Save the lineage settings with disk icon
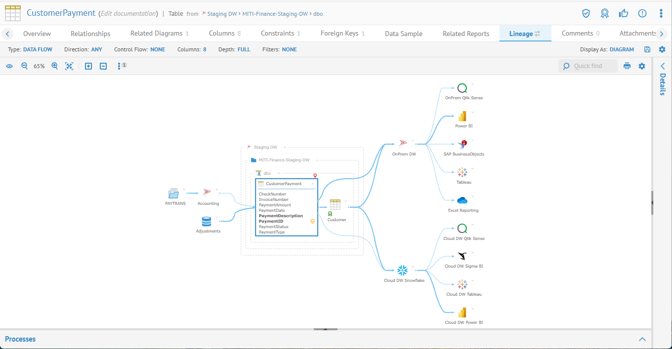Screen dimensions: 672x349 click(647, 49)
